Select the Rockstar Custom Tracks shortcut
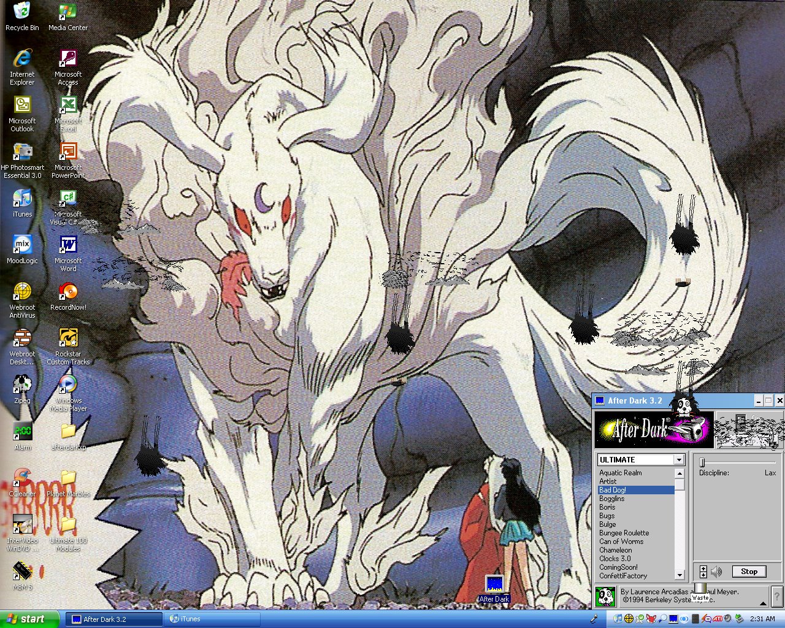Image resolution: width=785 pixels, height=628 pixels. click(68, 347)
